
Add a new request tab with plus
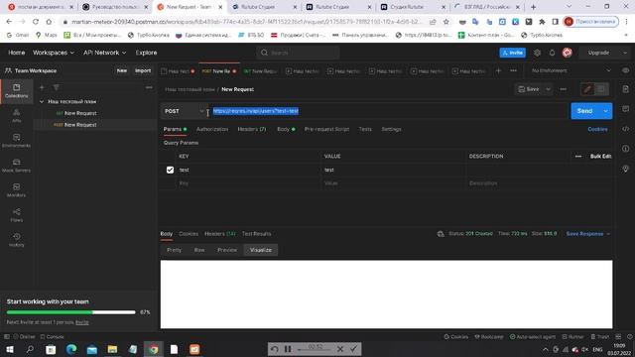(x=498, y=70)
